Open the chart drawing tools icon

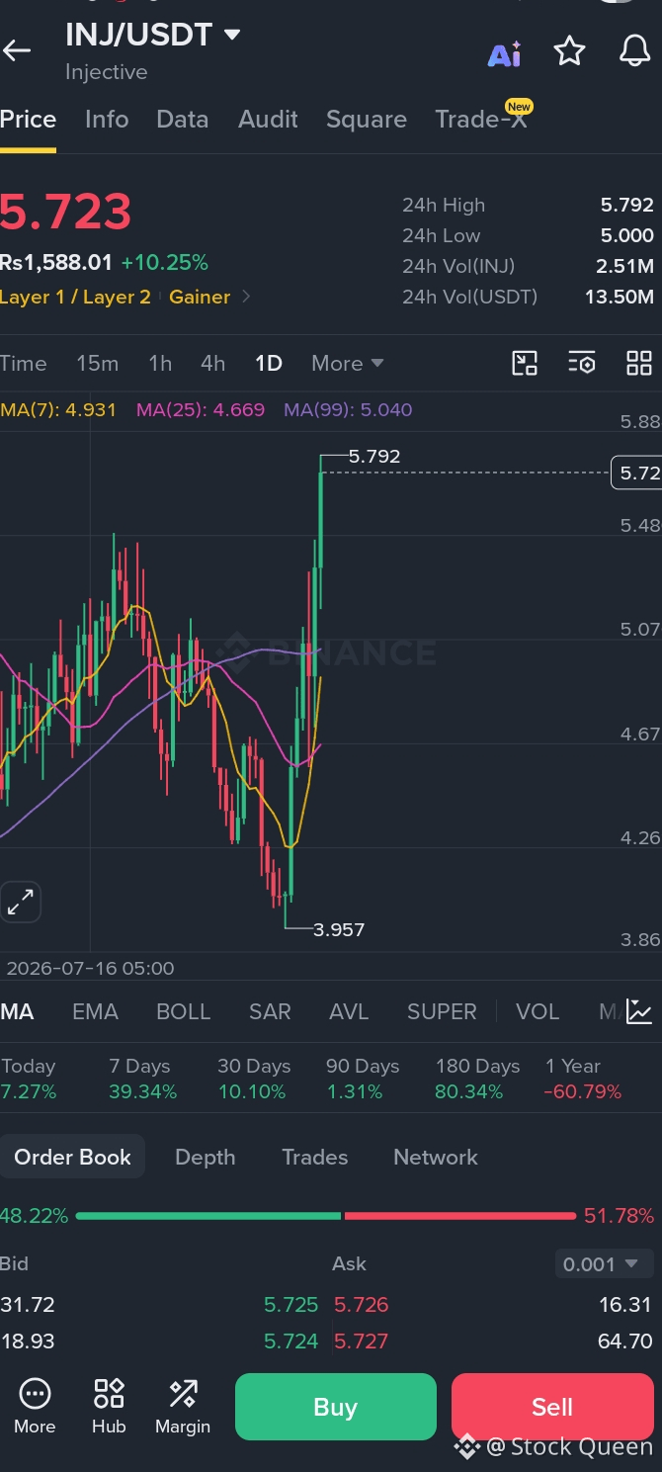[525, 363]
